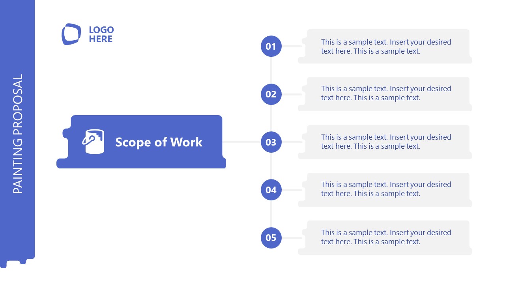The image size is (505, 284).
Task: Select sample text box beside 01
Action: (385, 47)
